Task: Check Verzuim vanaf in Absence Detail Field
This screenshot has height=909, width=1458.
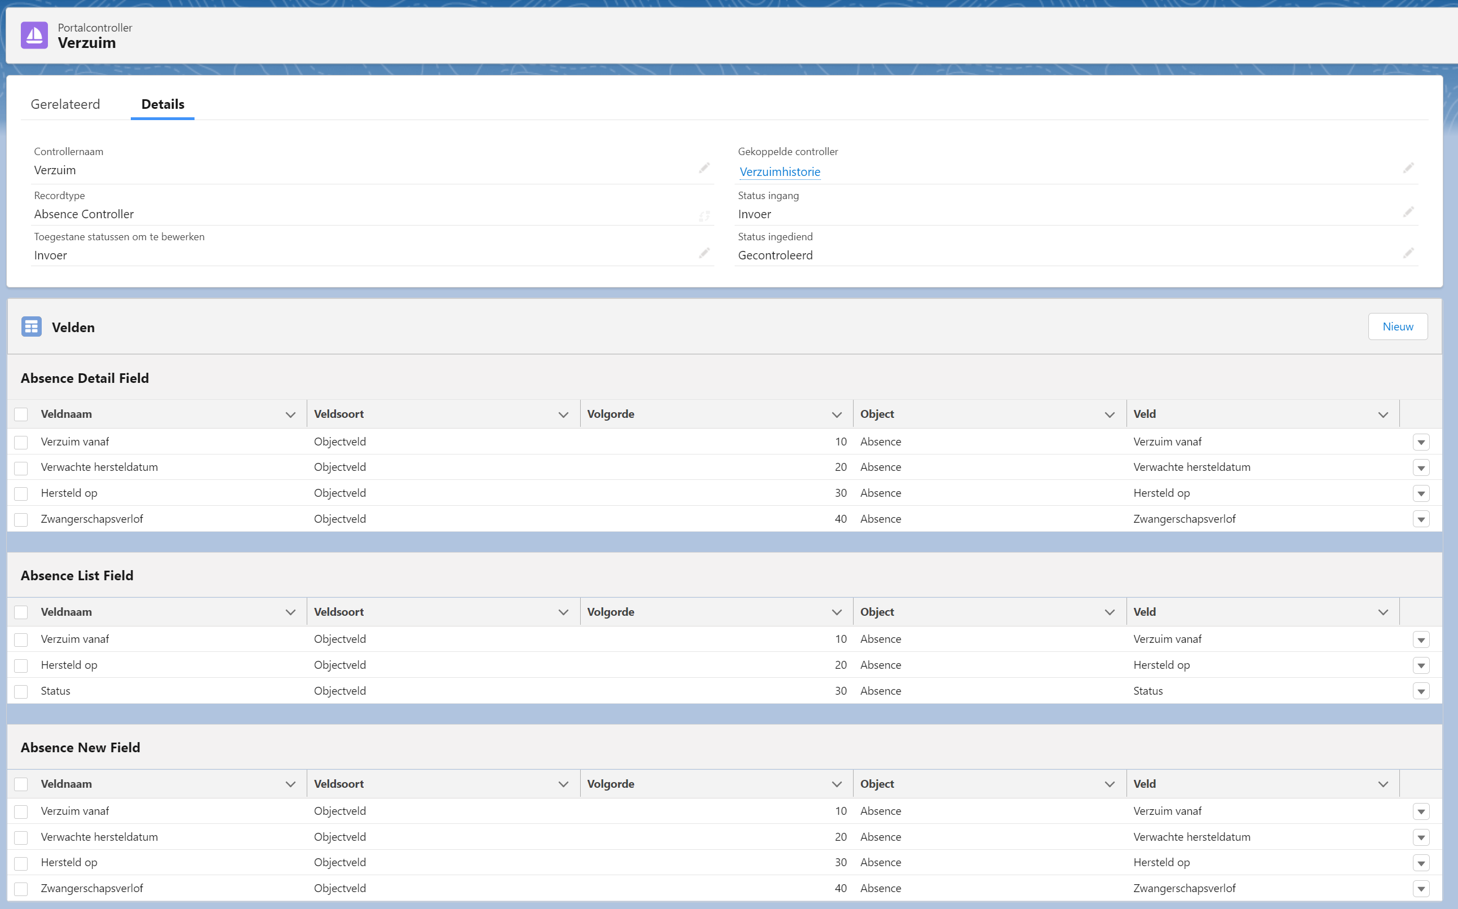Action: click(x=21, y=443)
